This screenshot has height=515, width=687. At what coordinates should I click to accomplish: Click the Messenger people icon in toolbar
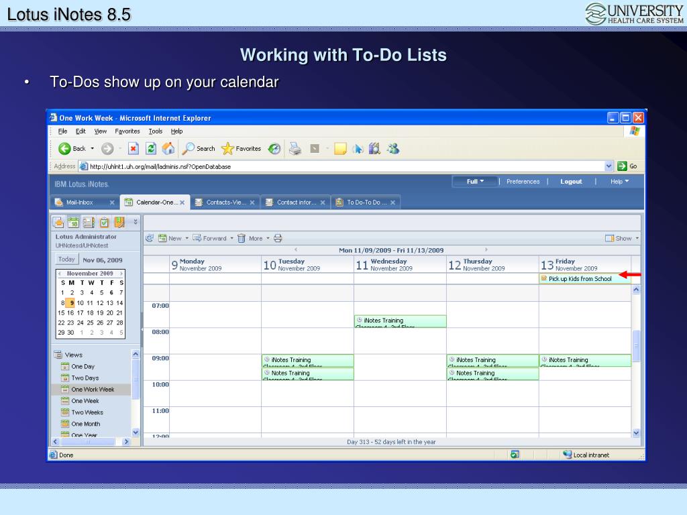393,149
